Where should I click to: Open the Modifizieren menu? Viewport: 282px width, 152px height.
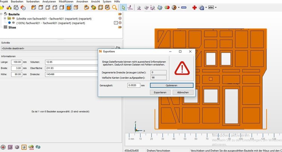[66, 2]
